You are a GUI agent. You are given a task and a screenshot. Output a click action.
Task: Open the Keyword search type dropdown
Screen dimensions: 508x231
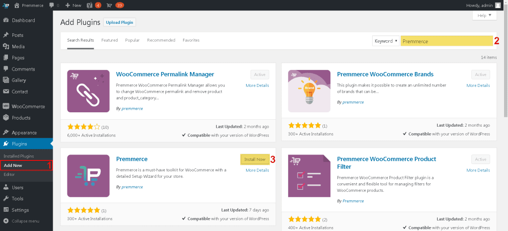(x=385, y=41)
